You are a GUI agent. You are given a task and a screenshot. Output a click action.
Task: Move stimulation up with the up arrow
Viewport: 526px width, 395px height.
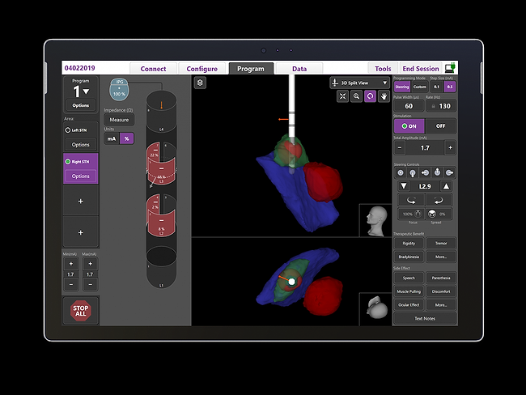446,186
